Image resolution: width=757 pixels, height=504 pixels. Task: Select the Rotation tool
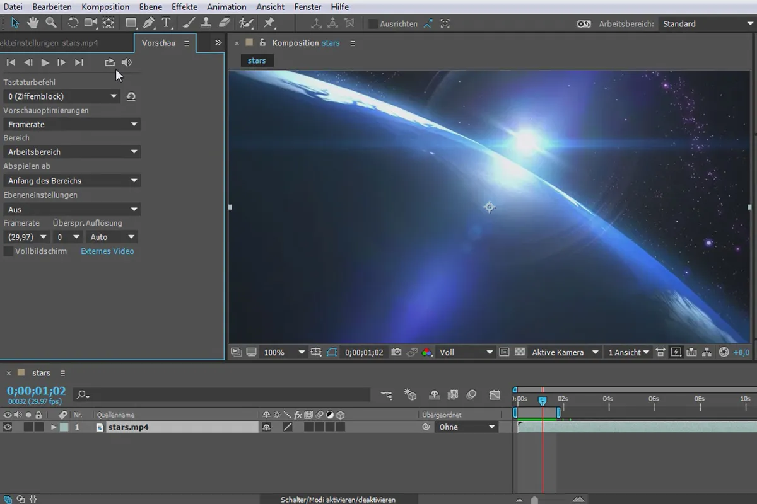(x=73, y=23)
